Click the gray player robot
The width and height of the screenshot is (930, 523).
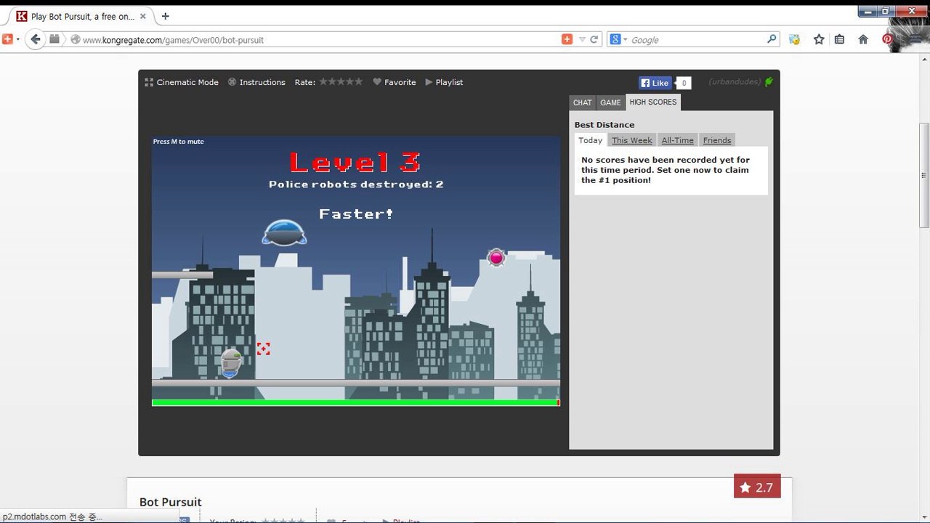point(231,362)
